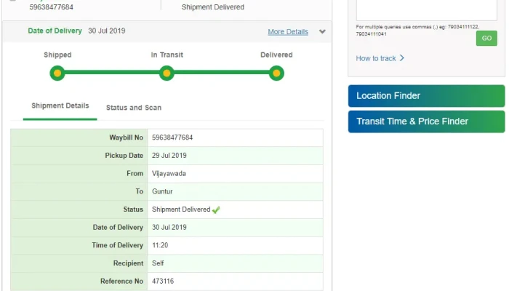Click the multiple queries hint text
Screen dimensions: 509x291
(417, 31)
